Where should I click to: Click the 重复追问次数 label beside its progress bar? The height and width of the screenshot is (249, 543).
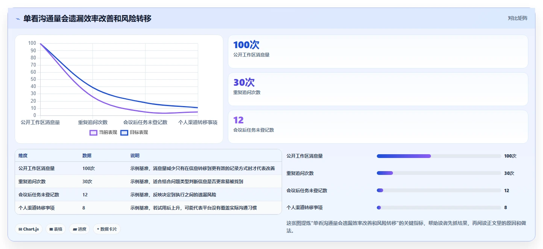tap(300, 173)
